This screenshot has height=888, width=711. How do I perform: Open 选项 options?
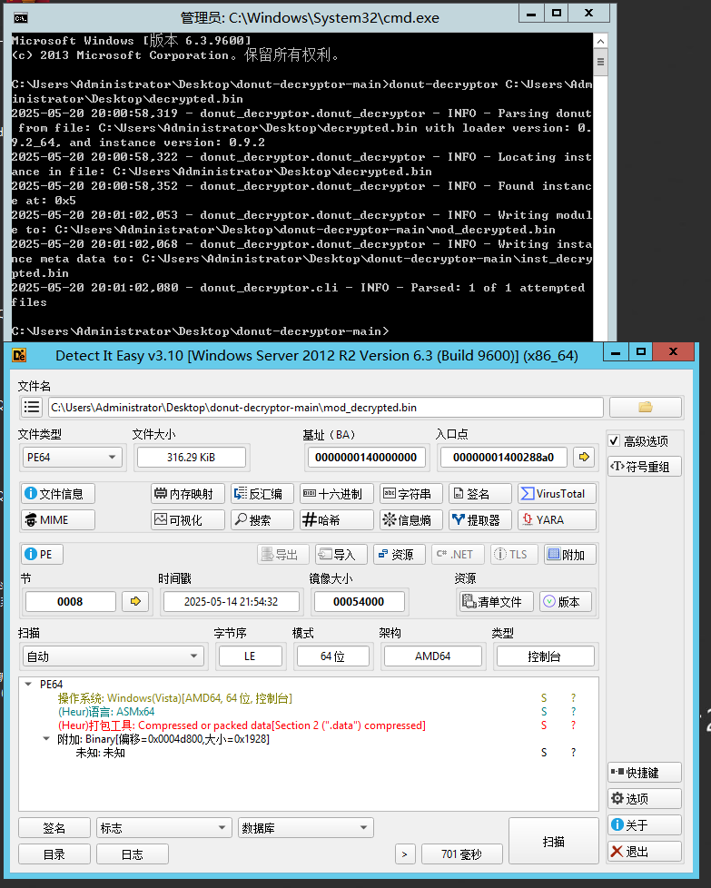[x=644, y=798]
